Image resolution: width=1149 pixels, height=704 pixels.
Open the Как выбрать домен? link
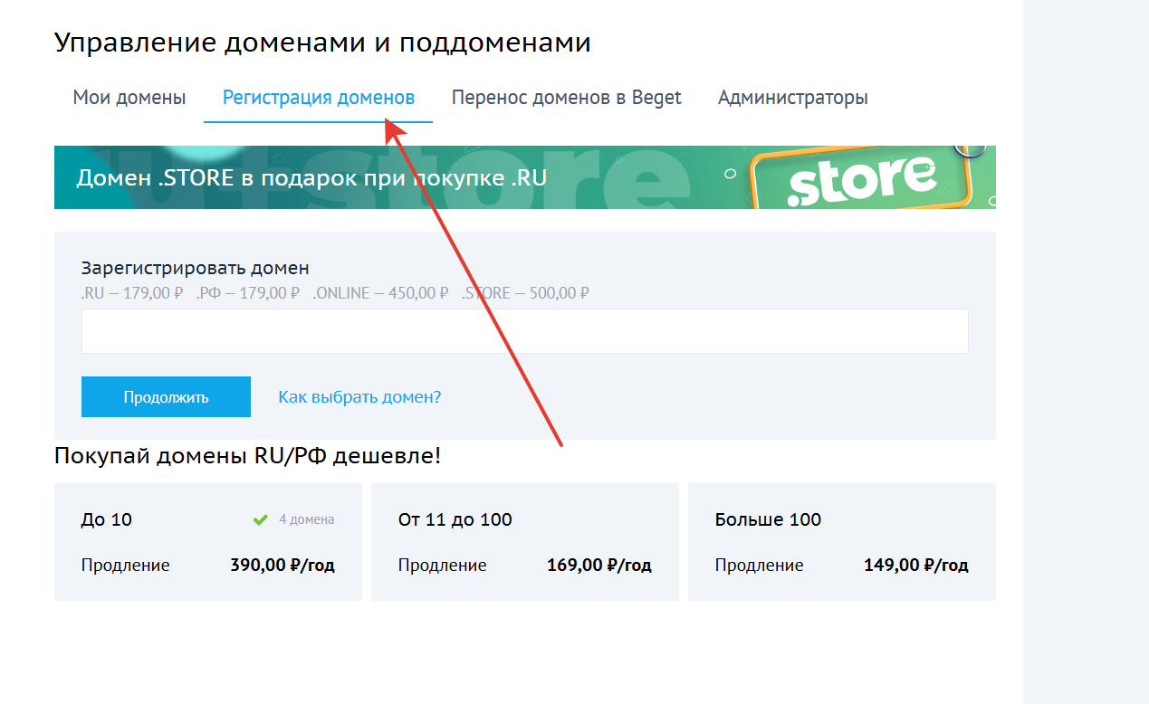(x=359, y=397)
